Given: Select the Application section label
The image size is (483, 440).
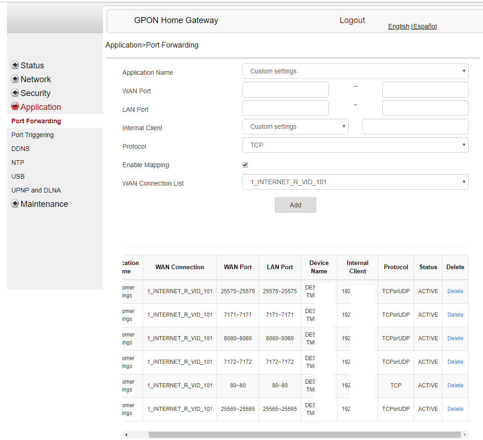Looking at the screenshot, I should pos(41,107).
